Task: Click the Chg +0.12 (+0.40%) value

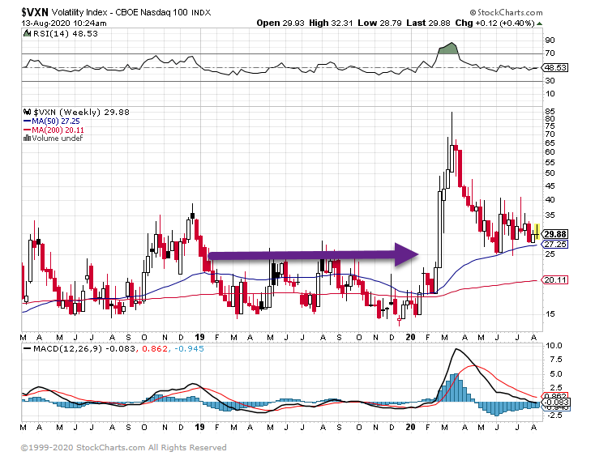Action: [x=494, y=23]
